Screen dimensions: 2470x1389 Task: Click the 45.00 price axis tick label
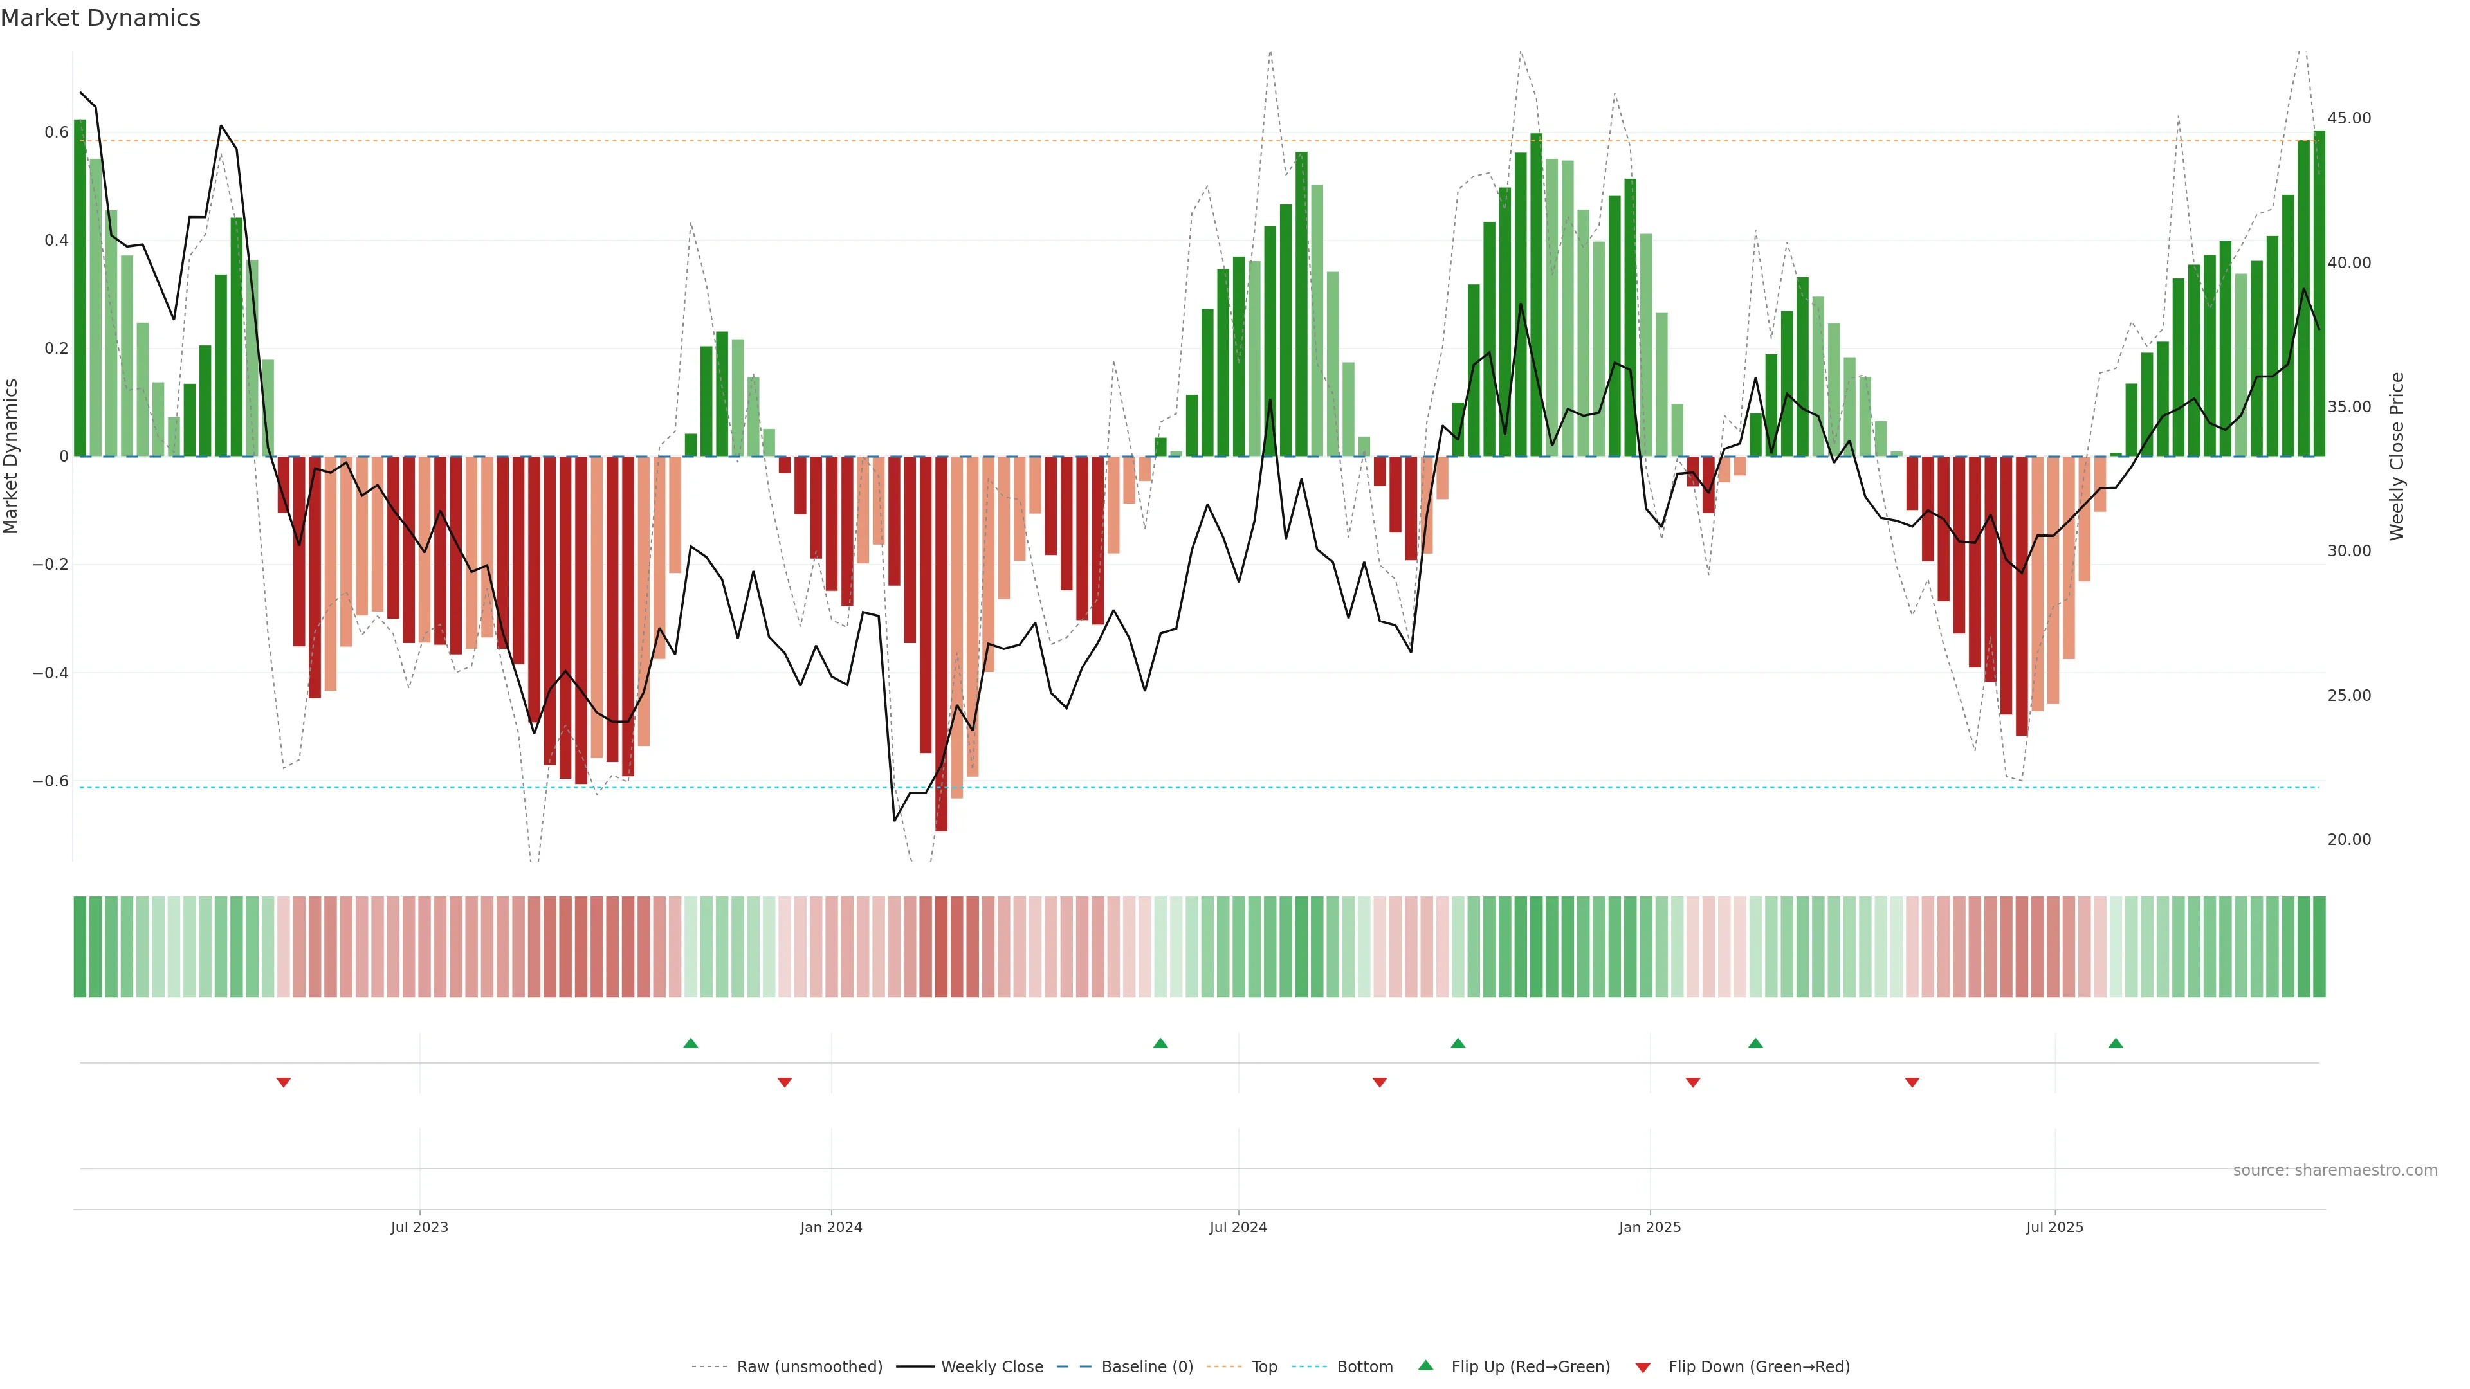point(2348,118)
